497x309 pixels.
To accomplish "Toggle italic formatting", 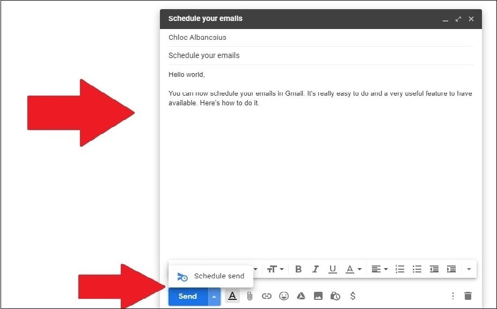I will pyautogui.click(x=316, y=269).
